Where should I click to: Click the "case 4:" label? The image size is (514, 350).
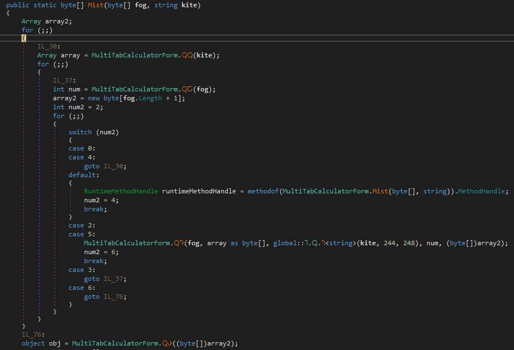pyautogui.click(x=82, y=158)
